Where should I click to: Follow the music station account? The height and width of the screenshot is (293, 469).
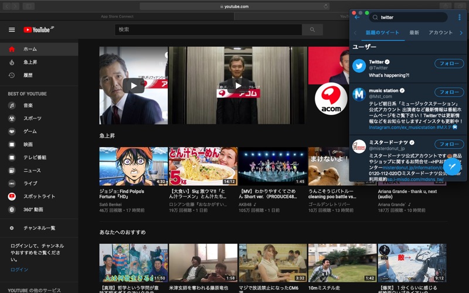[x=448, y=92]
